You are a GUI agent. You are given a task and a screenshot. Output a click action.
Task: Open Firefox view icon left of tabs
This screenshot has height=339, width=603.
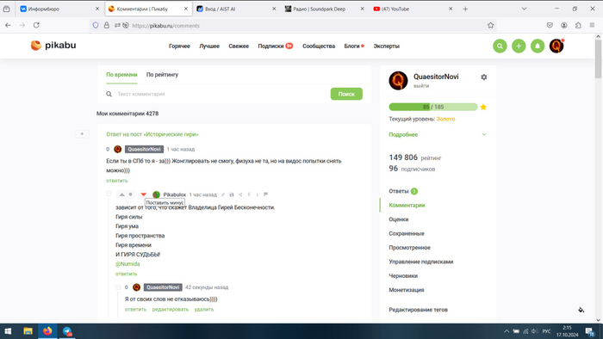(x=7, y=9)
